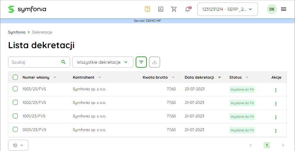Screen dimensions: 295x151
Task: Check the 1001/23/FVS row checkbox
Action: [x=15, y=116]
